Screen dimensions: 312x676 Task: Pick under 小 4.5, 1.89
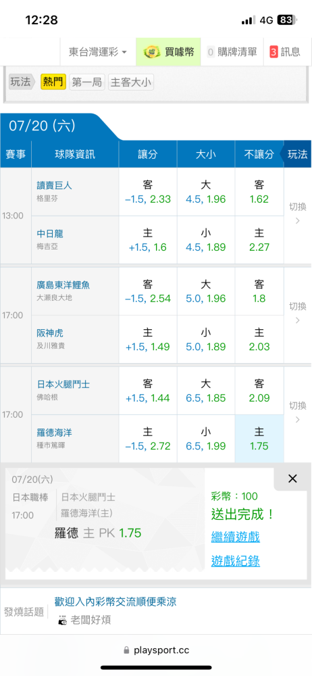[206, 240]
